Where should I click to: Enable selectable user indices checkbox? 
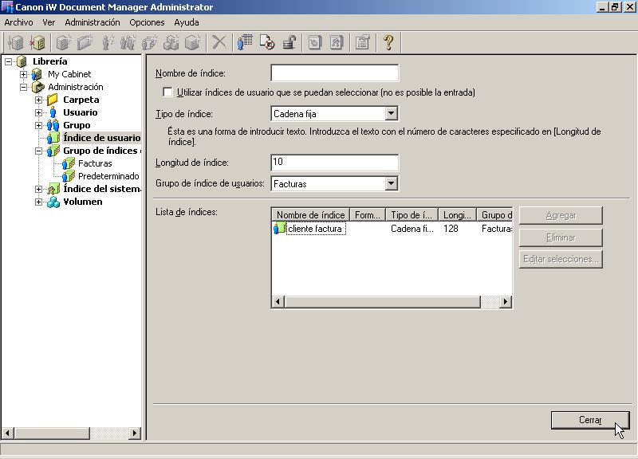point(167,92)
